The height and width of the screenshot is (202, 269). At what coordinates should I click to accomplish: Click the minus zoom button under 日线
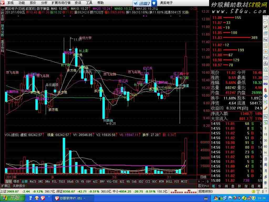coord(203,181)
